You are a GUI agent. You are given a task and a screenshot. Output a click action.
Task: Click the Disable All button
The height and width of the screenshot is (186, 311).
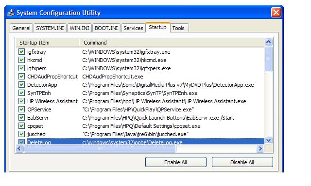(x=242, y=162)
